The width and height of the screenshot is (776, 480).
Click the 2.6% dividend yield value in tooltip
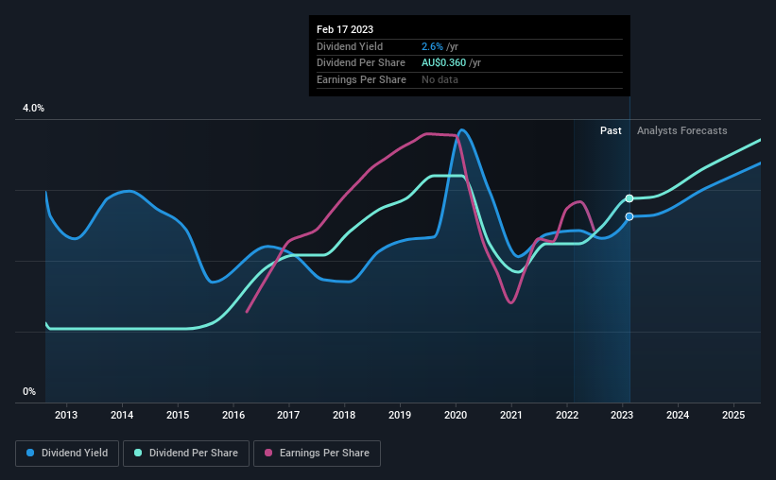433,46
